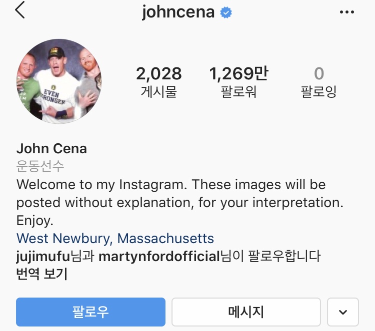Open jujimufu's profile from mutual followers

43,257
